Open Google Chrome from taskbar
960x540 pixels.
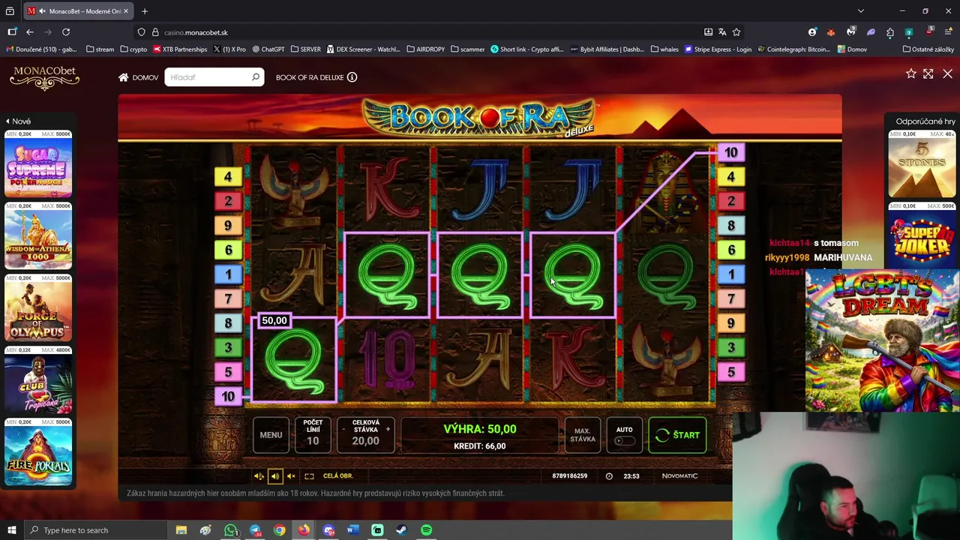[279, 530]
